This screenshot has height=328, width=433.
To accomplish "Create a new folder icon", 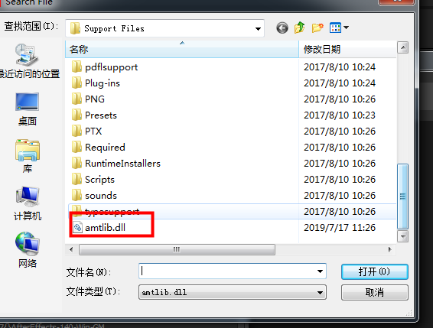I will click(x=317, y=28).
